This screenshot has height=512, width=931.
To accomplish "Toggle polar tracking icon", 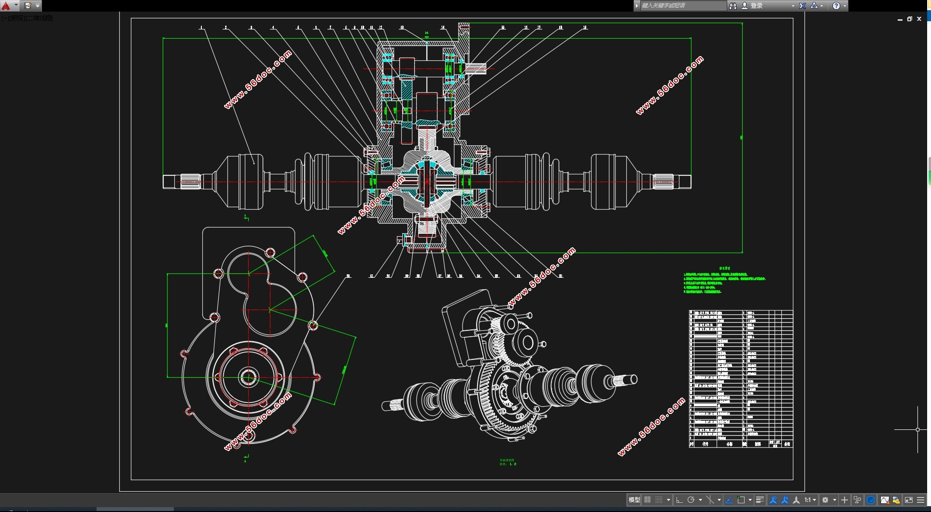I will click(x=691, y=500).
